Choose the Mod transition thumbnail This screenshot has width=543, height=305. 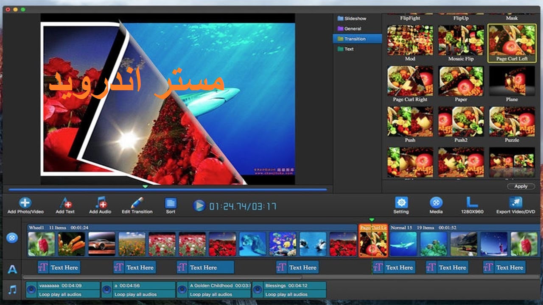tap(410, 40)
